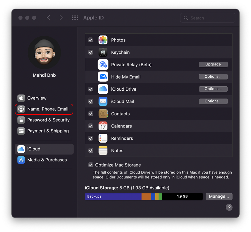The height and width of the screenshot is (232, 251).
Task: Click the Reminders list icon
Action: click(103, 138)
